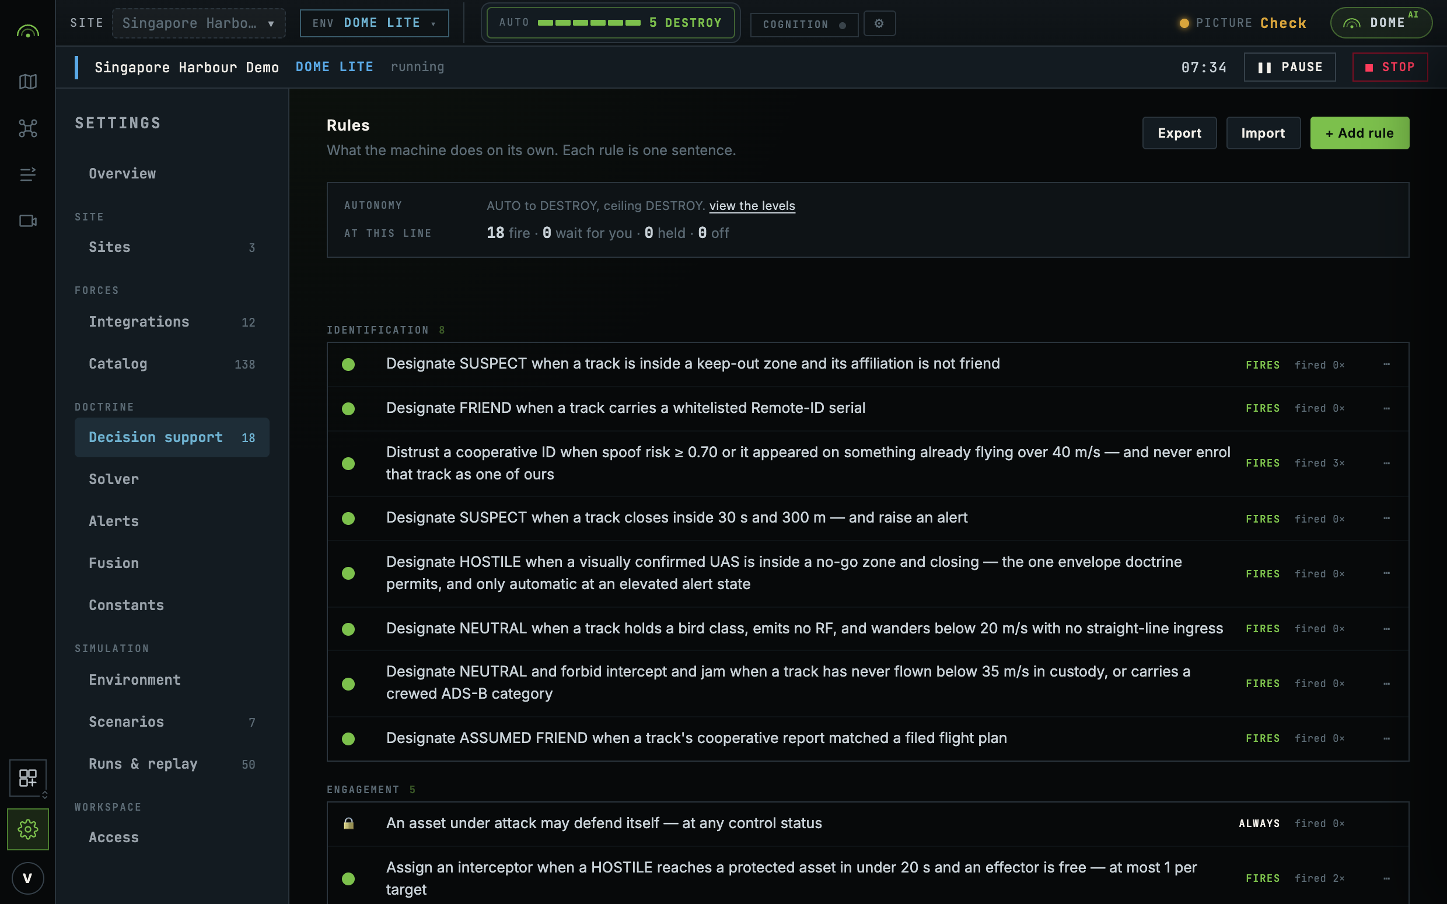Open row menu for Assign an interceptor rule
Image resolution: width=1447 pixels, height=904 pixels.
pyautogui.click(x=1386, y=878)
